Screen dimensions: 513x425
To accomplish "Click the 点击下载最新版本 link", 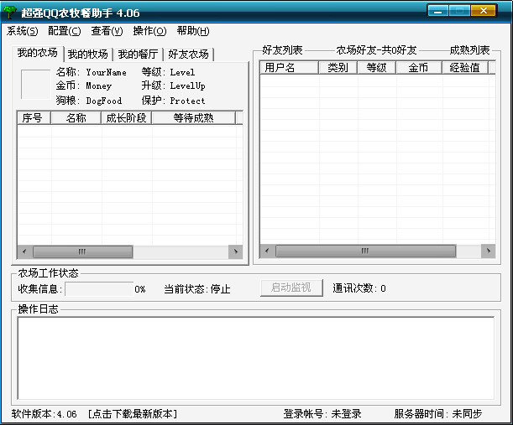I will tap(133, 413).
